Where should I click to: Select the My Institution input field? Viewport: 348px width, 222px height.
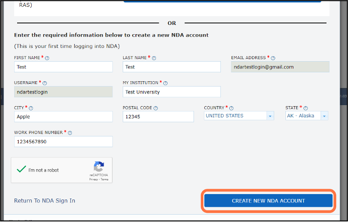point(172,92)
